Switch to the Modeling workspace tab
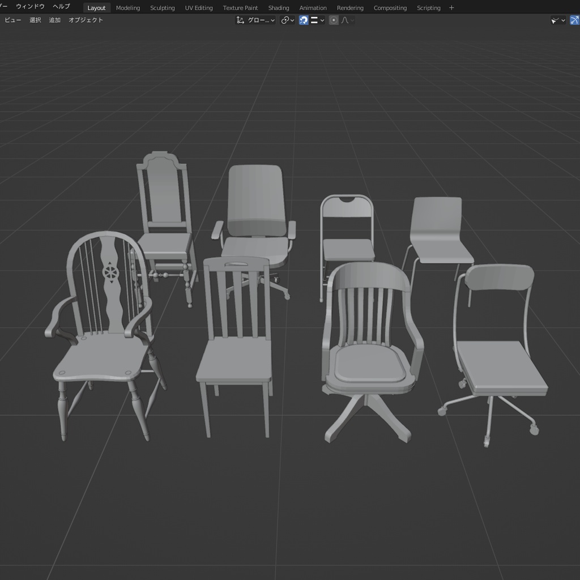This screenshot has width=580, height=580. (128, 8)
